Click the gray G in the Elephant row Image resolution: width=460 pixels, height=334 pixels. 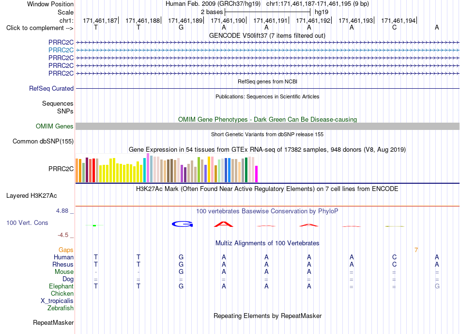click(x=437, y=286)
